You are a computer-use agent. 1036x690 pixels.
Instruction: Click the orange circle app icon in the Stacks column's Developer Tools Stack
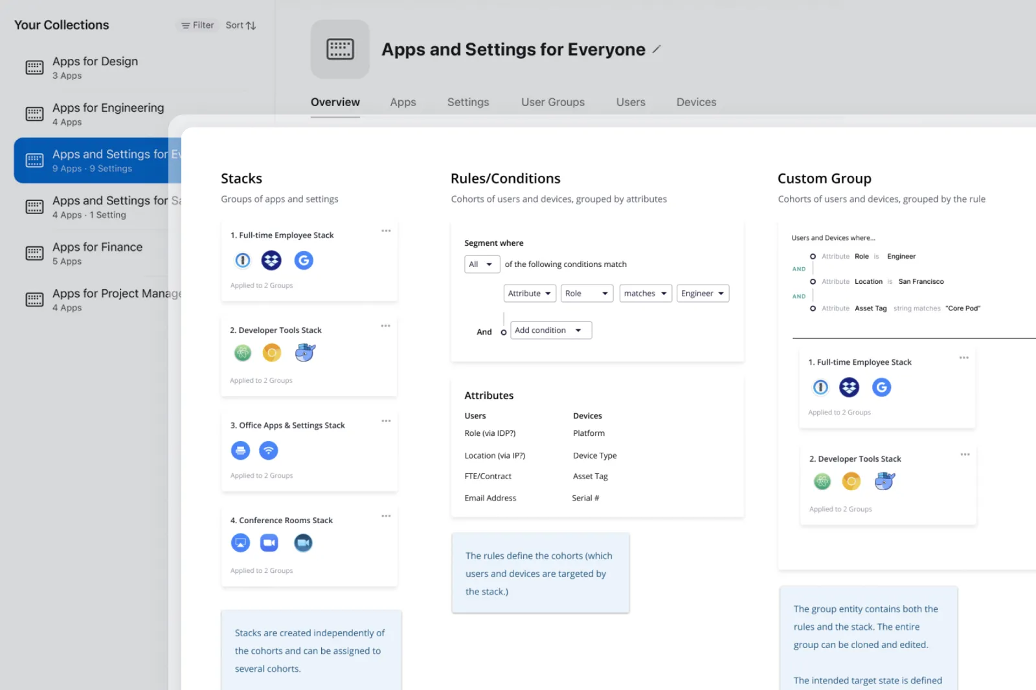(x=272, y=352)
